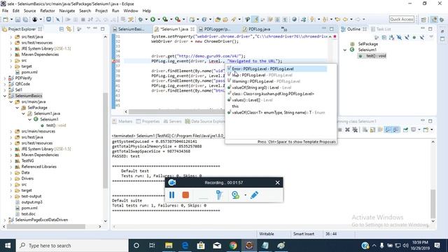
Task: Open Chrome from the taskbar
Action: tap(233, 246)
